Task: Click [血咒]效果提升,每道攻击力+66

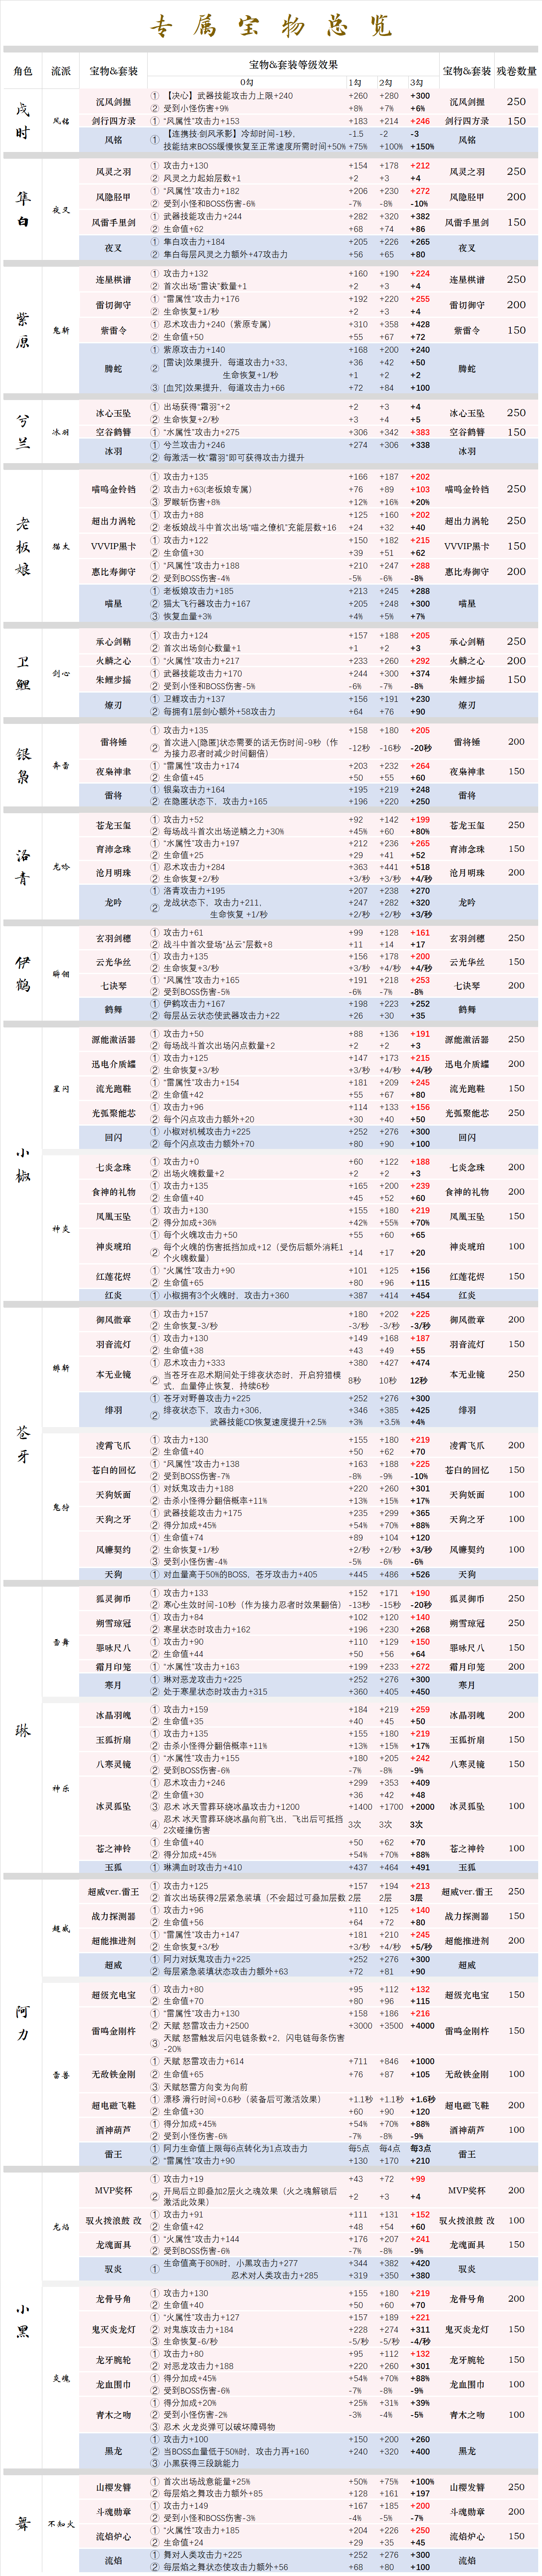Action: (x=224, y=388)
